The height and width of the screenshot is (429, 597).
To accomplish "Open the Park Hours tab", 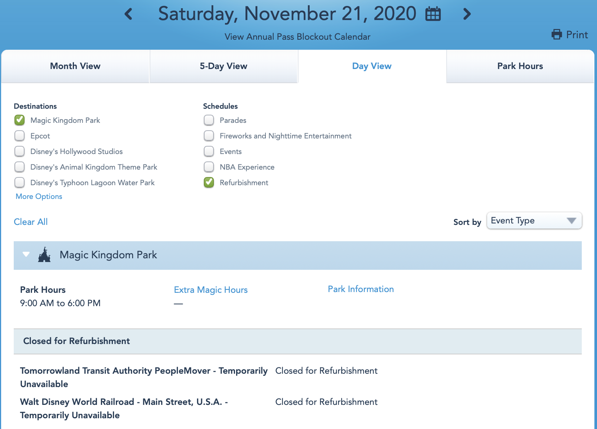I will 520,66.
